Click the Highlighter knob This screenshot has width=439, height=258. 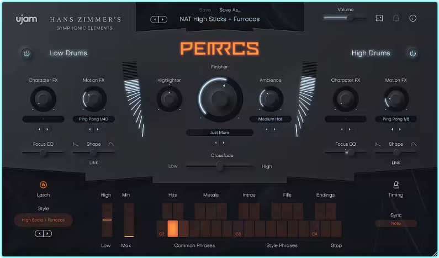pyautogui.click(x=169, y=99)
